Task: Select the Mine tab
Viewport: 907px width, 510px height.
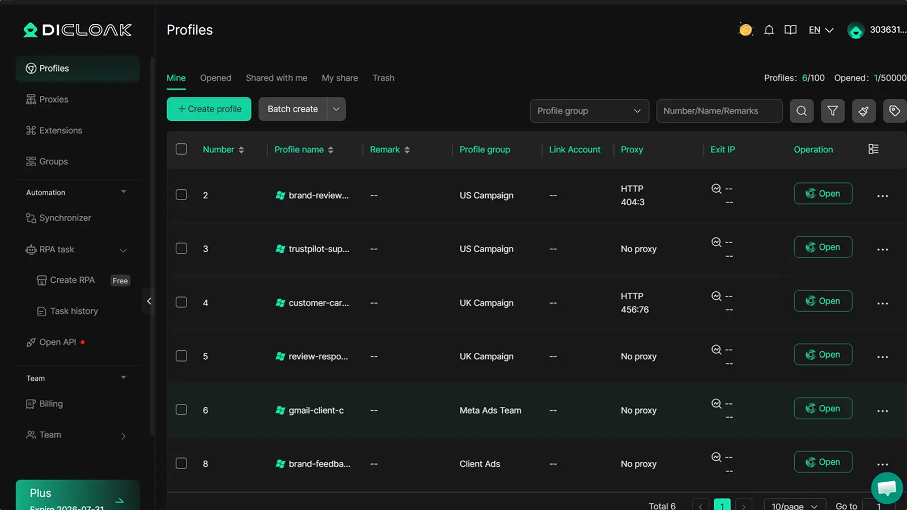Action: pos(176,78)
